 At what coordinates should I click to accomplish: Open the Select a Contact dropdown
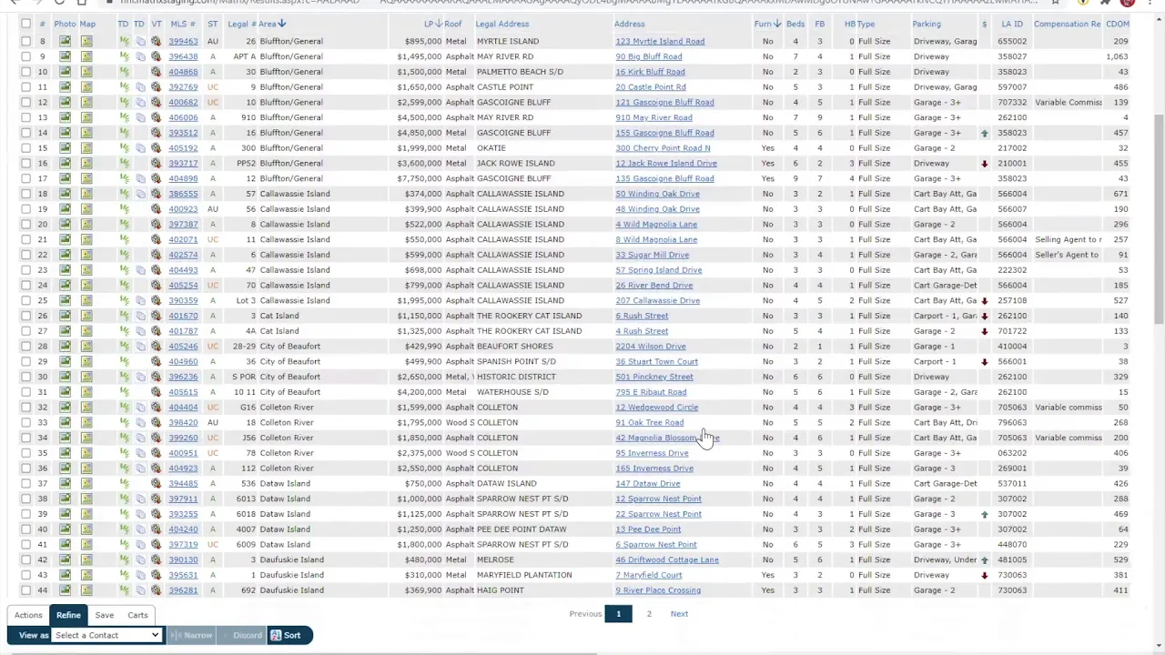point(106,635)
